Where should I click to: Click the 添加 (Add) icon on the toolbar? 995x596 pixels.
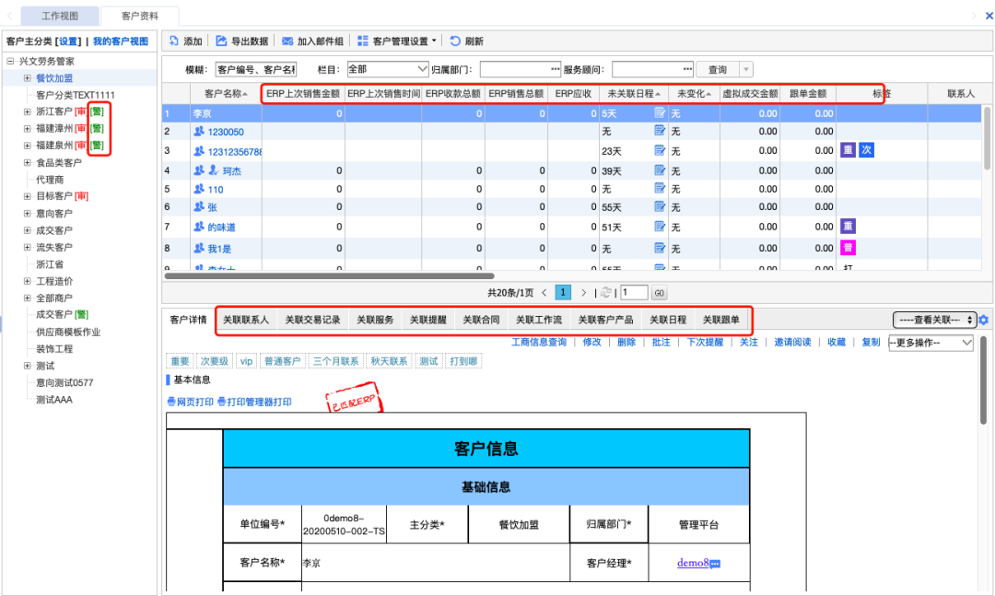(x=174, y=40)
